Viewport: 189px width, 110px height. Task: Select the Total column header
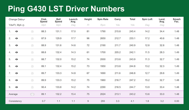tap(132, 19)
